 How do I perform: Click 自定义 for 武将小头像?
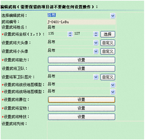pyautogui.click(x=108, y=51)
